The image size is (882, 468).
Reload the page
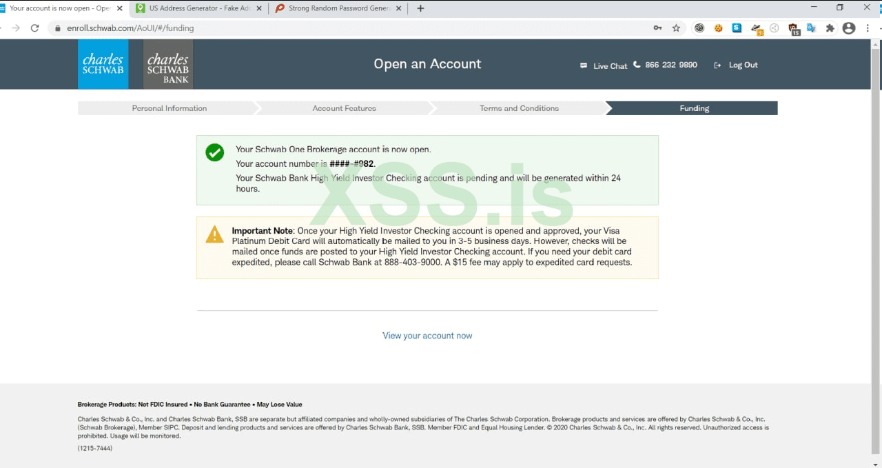pos(35,28)
